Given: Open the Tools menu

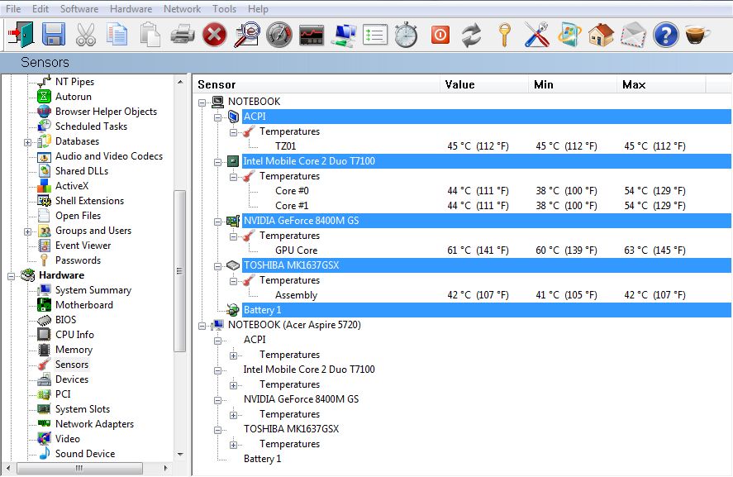Looking at the screenshot, I should coord(224,8).
